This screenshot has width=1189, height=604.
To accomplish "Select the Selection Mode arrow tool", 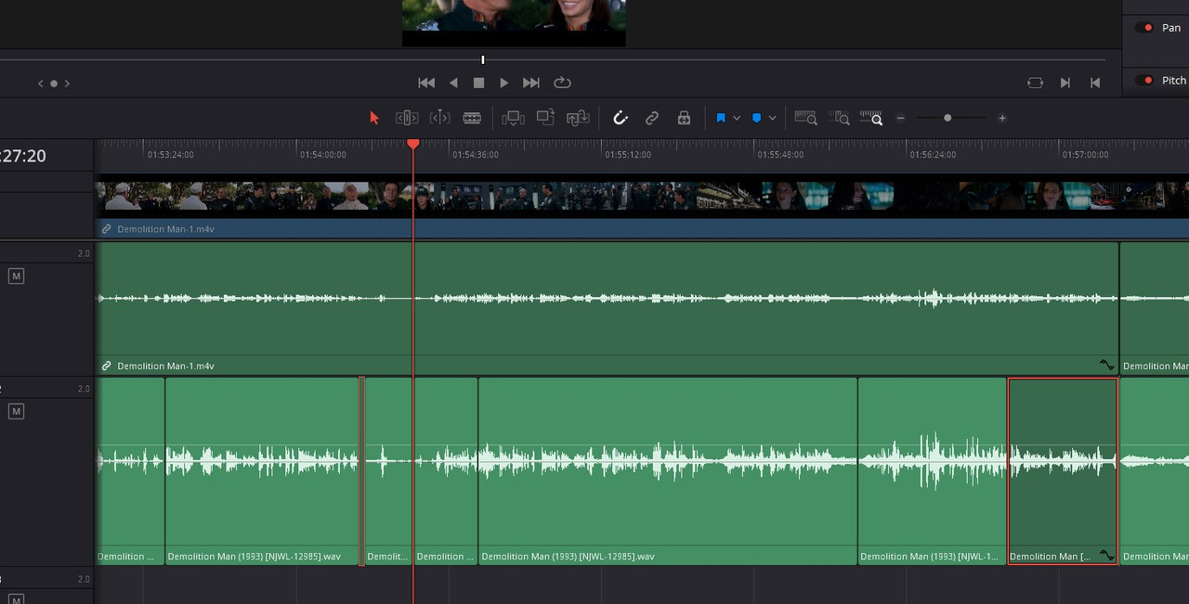I will pyautogui.click(x=374, y=118).
